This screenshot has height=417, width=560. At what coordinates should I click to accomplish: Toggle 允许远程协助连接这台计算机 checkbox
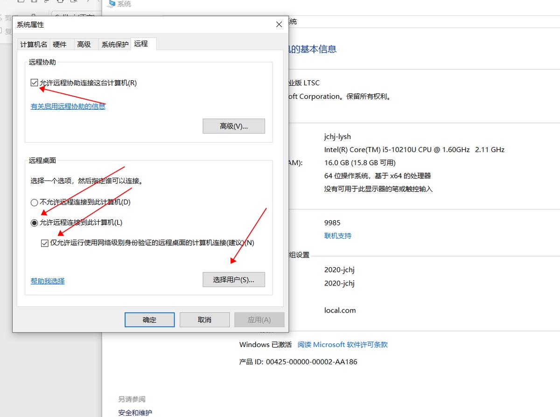coord(34,83)
